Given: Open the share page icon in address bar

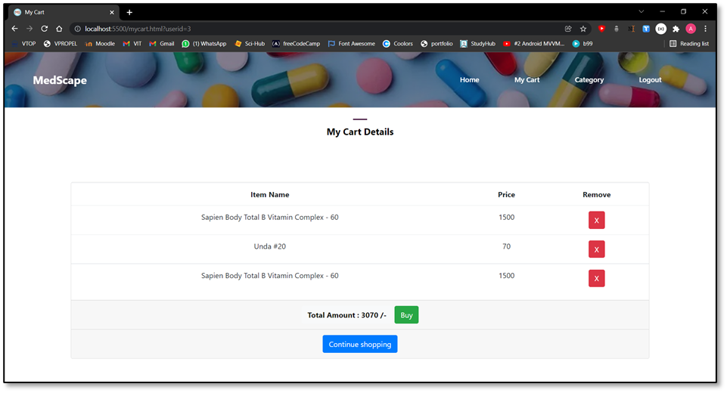Looking at the screenshot, I should click(568, 29).
